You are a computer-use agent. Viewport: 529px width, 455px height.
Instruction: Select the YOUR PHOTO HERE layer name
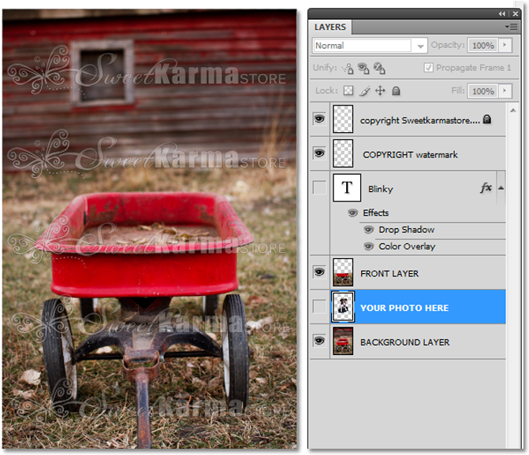click(x=404, y=308)
